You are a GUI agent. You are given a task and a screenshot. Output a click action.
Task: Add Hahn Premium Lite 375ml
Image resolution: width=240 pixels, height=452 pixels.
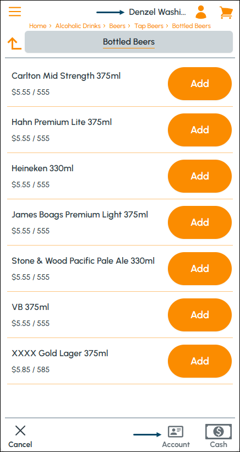[x=200, y=130]
